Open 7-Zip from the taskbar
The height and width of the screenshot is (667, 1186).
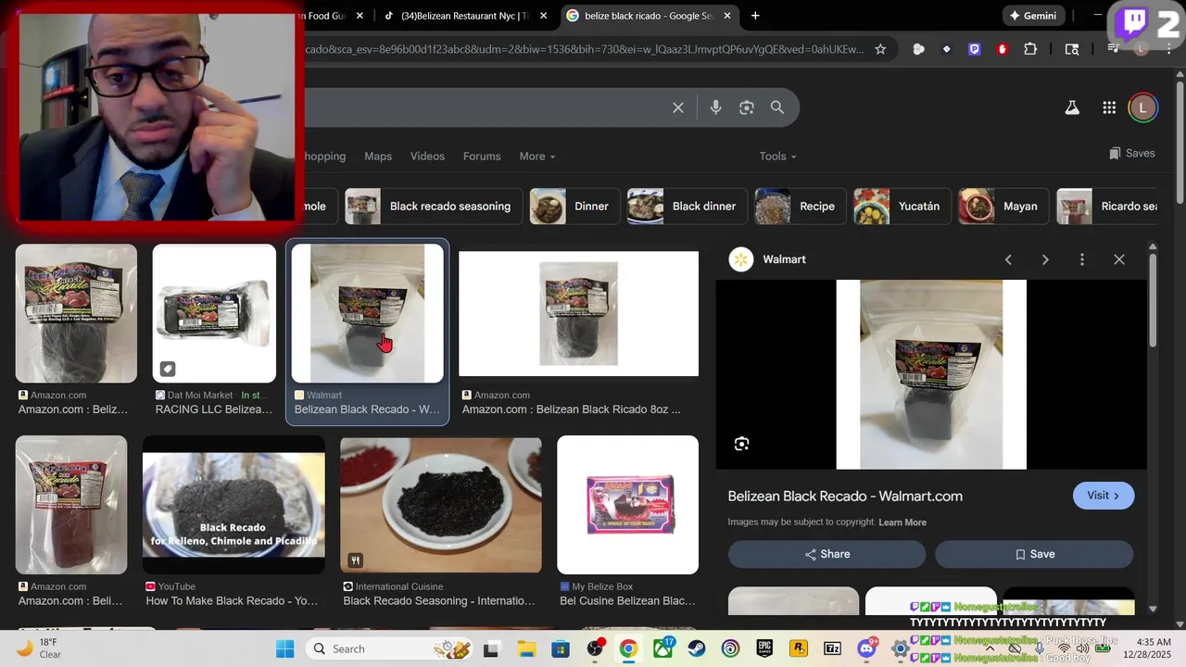832,648
